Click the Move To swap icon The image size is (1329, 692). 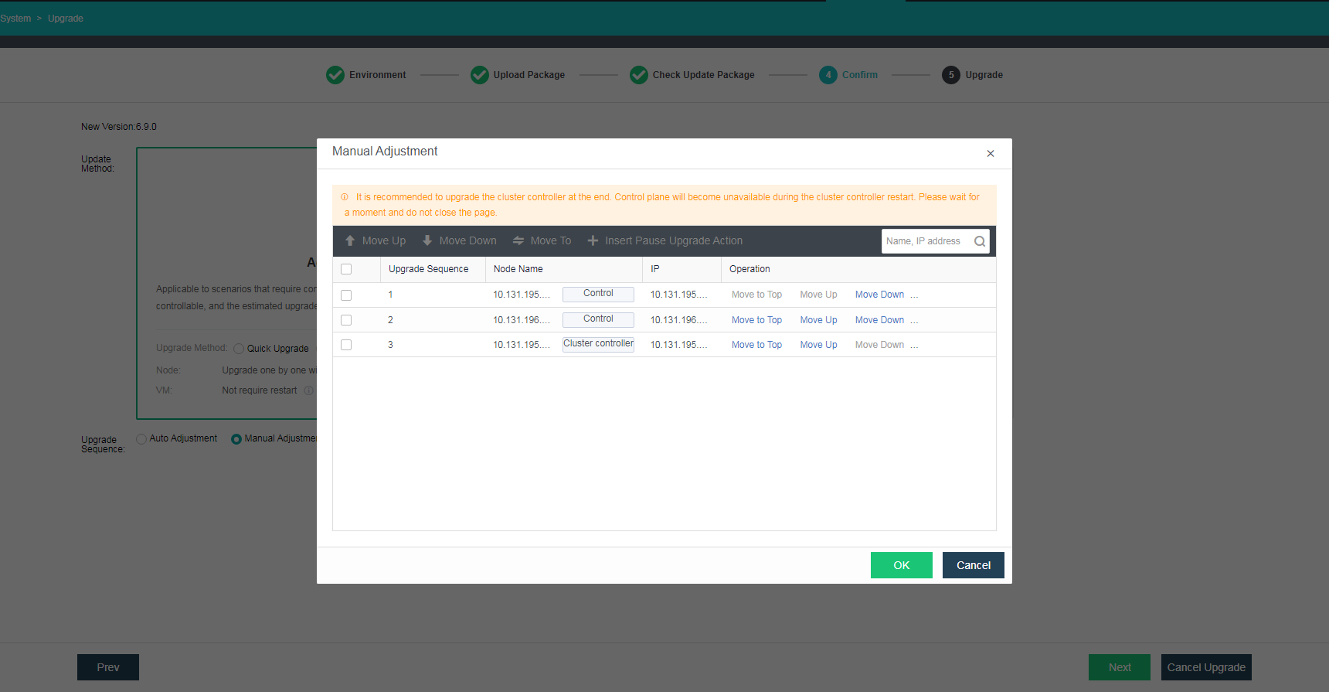tap(518, 241)
